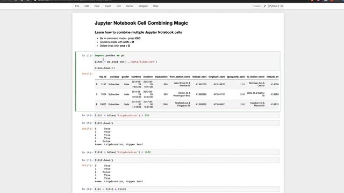Click the Trusted notebook button
This screenshot has width=344, height=193.
(x=257, y=6)
